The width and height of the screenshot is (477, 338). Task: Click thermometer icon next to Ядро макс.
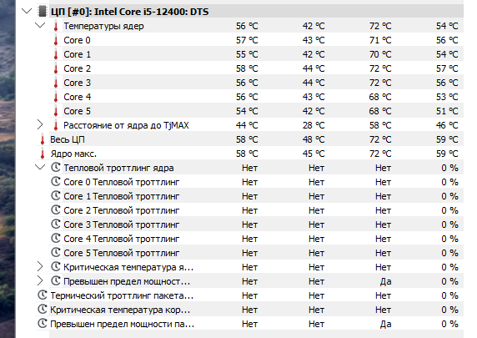coord(43,154)
